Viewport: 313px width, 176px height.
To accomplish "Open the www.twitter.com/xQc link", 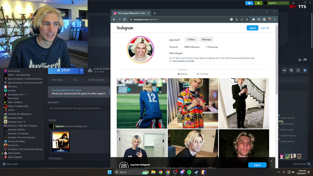I will point(183,61).
